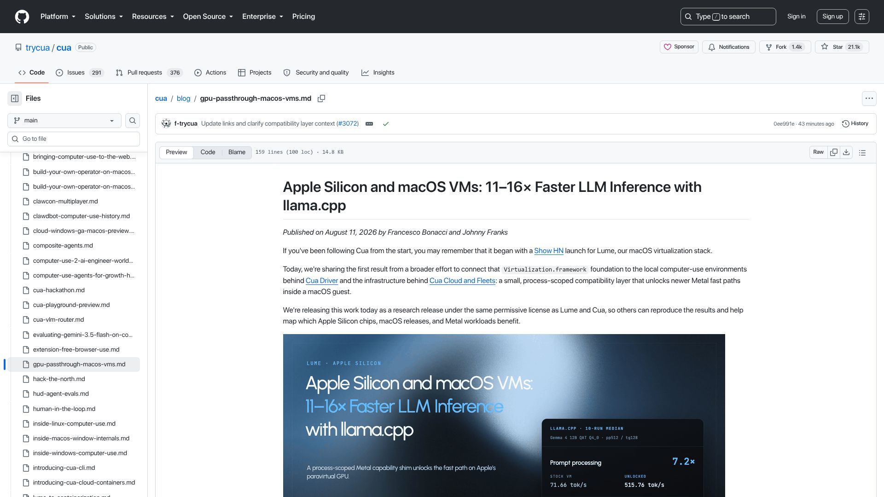
Task: Switch to Blame view
Action: [237, 152]
